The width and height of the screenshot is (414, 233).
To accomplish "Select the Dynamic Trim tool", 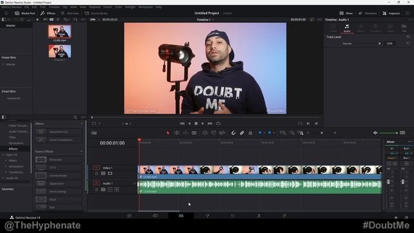I will point(186,133).
